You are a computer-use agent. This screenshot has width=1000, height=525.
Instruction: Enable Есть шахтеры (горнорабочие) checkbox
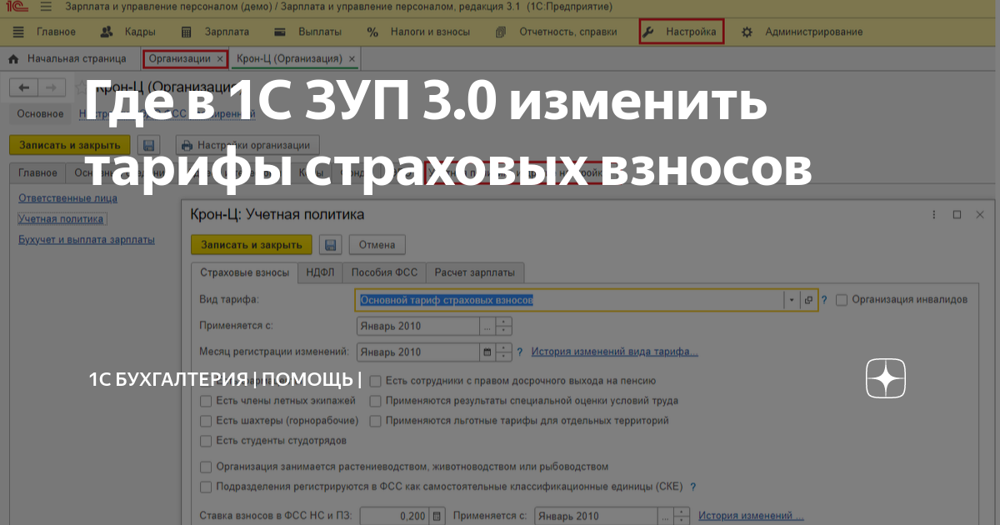pos(206,421)
